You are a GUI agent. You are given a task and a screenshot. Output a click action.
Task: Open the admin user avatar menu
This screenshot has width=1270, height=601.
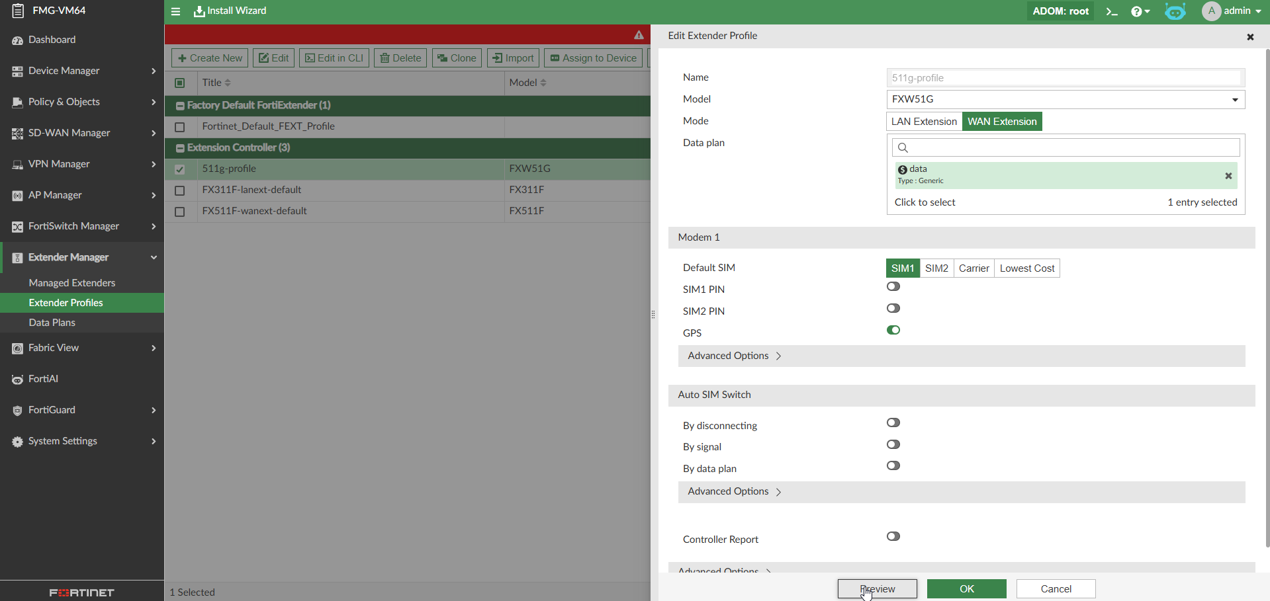coord(1232,11)
